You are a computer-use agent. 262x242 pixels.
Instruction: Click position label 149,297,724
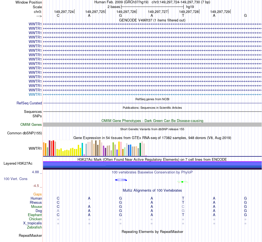click(64, 12)
